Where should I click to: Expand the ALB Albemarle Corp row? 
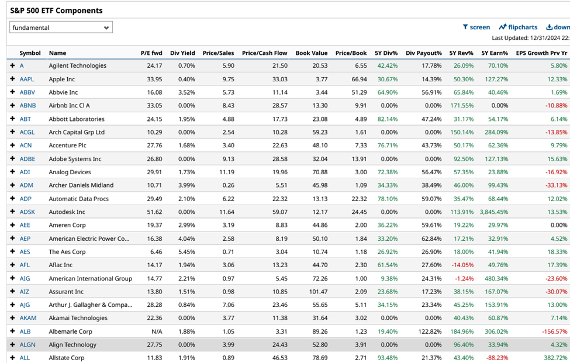(x=13, y=331)
